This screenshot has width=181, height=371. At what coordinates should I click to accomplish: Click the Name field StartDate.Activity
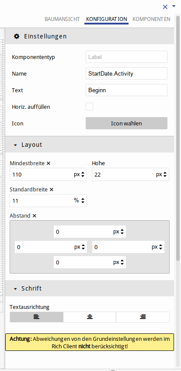(127, 73)
